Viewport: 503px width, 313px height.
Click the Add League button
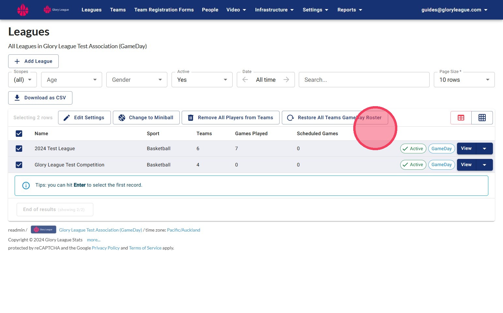(33, 61)
